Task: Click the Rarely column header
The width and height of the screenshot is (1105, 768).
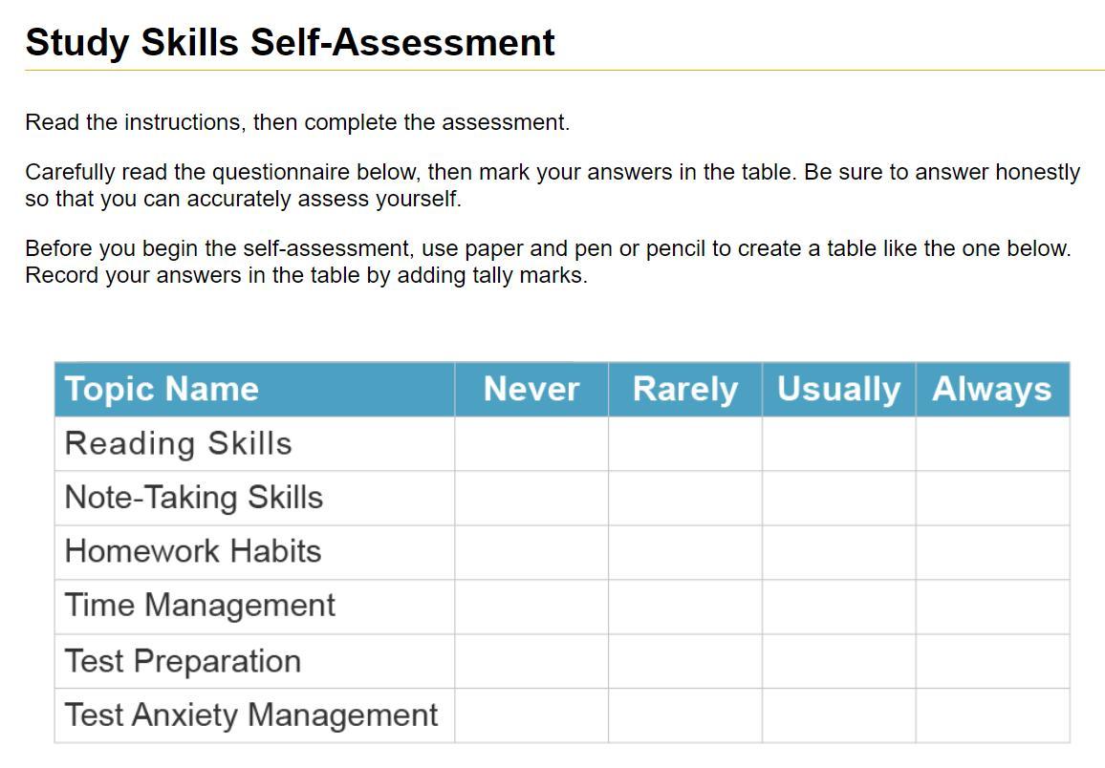Action: [x=685, y=390]
